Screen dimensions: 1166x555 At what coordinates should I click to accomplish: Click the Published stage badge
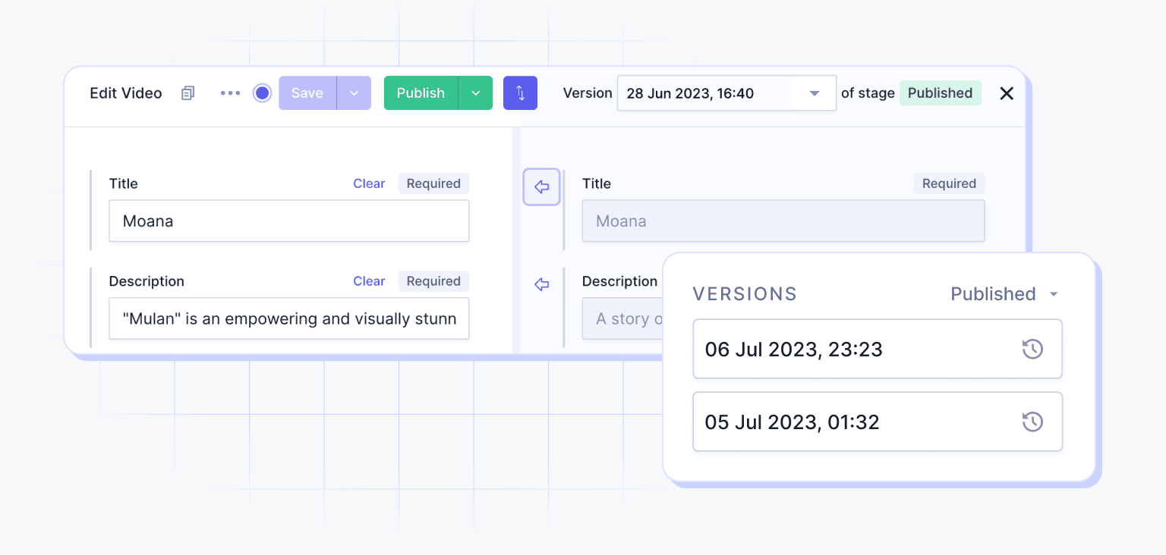(940, 93)
